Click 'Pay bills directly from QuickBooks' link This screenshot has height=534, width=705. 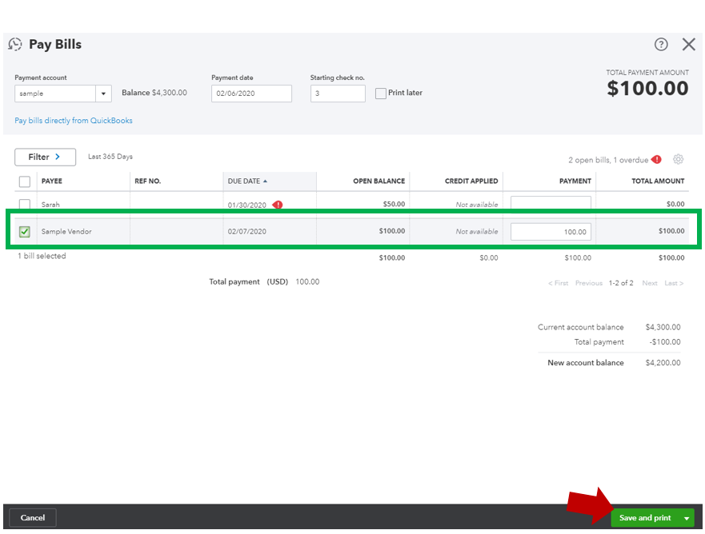(73, 119)
